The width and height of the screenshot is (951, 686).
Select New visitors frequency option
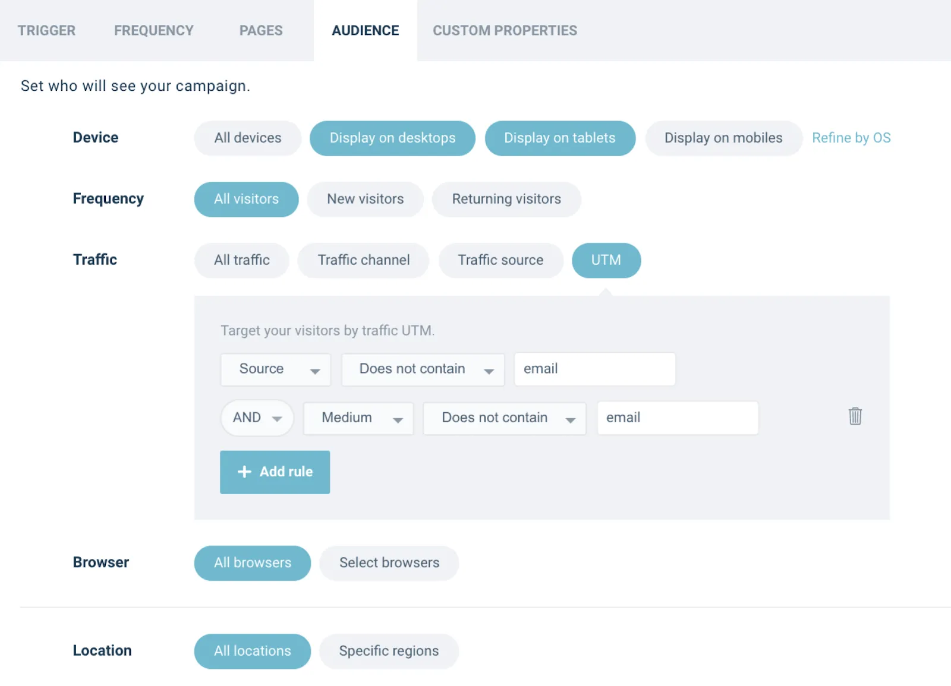[x=365, y=200]
